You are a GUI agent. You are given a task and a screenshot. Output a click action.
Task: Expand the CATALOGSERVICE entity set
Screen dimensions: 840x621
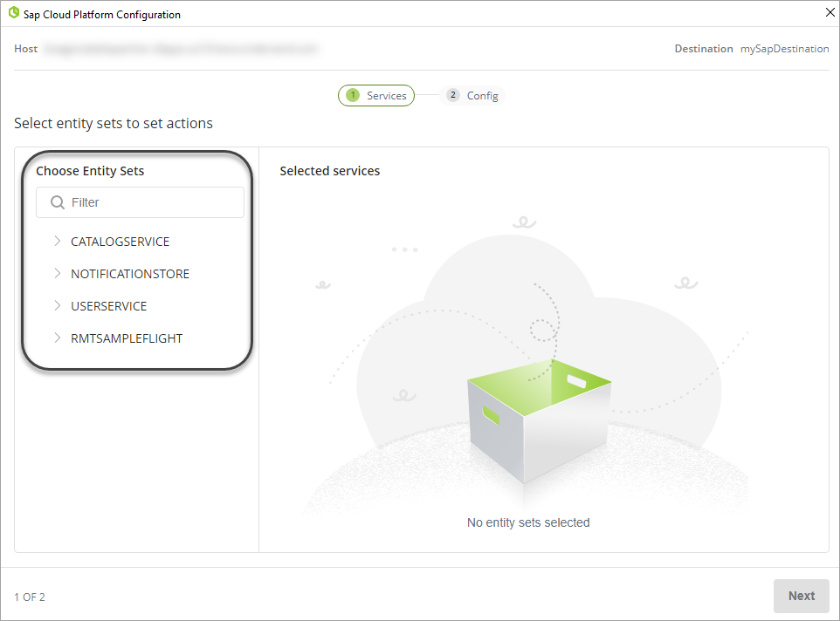click(58, 242)
